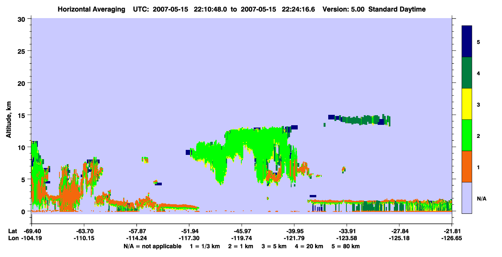Click the lavender N/A colorbar segment

click(467, 198)
